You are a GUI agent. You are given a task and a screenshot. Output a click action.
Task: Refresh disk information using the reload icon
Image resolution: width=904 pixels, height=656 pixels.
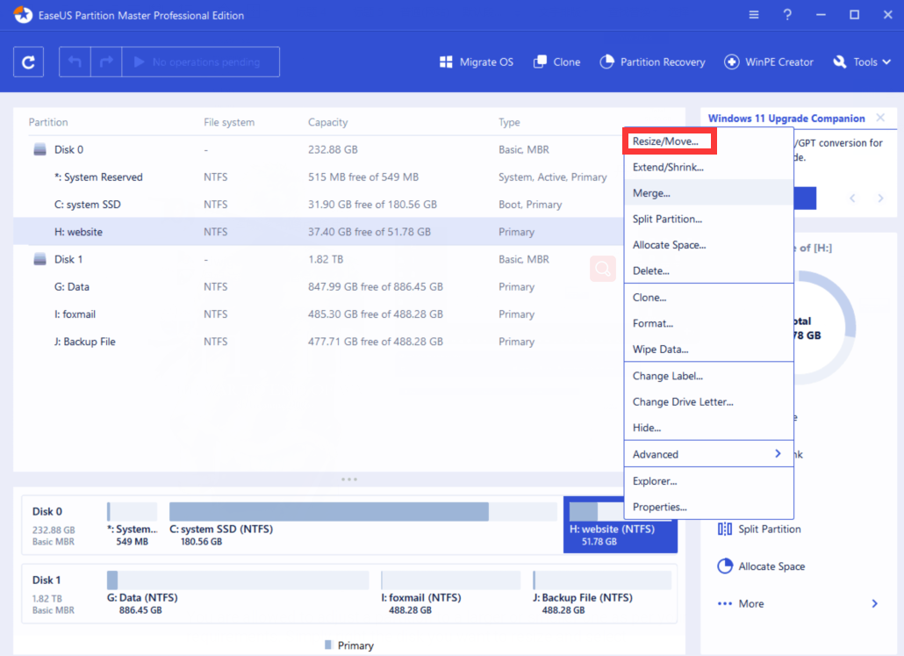coord(28,61)
